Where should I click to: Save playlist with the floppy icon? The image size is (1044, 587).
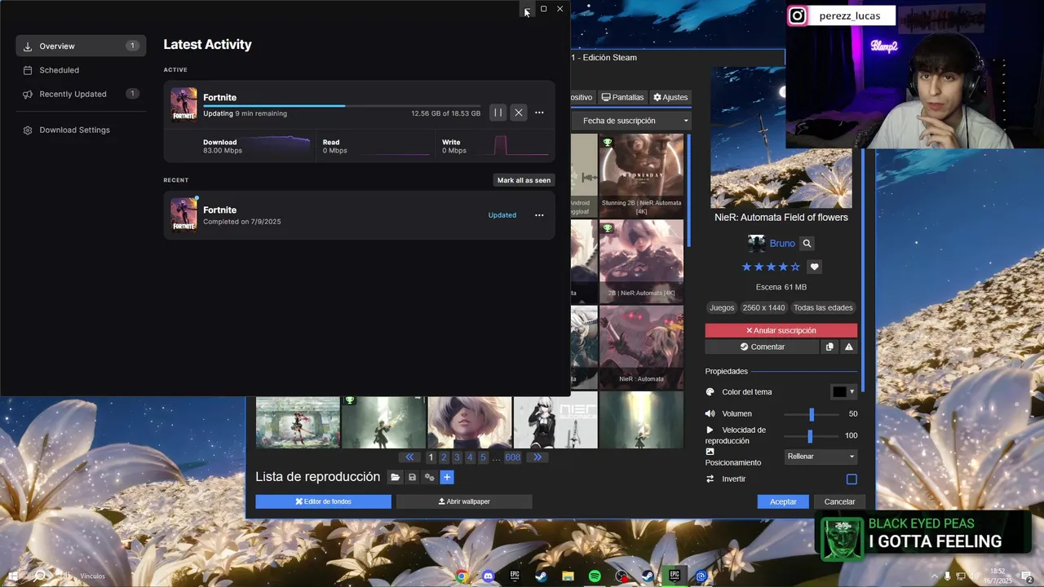coord(412,477)
